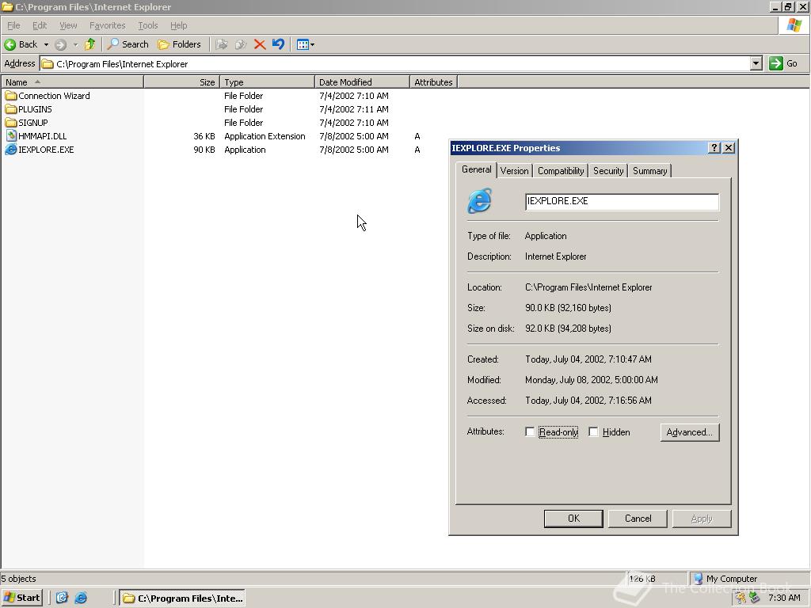Toggle the Folders pane
The height and width of the screenshot is (608, 811).
click(x=179, y=44)
